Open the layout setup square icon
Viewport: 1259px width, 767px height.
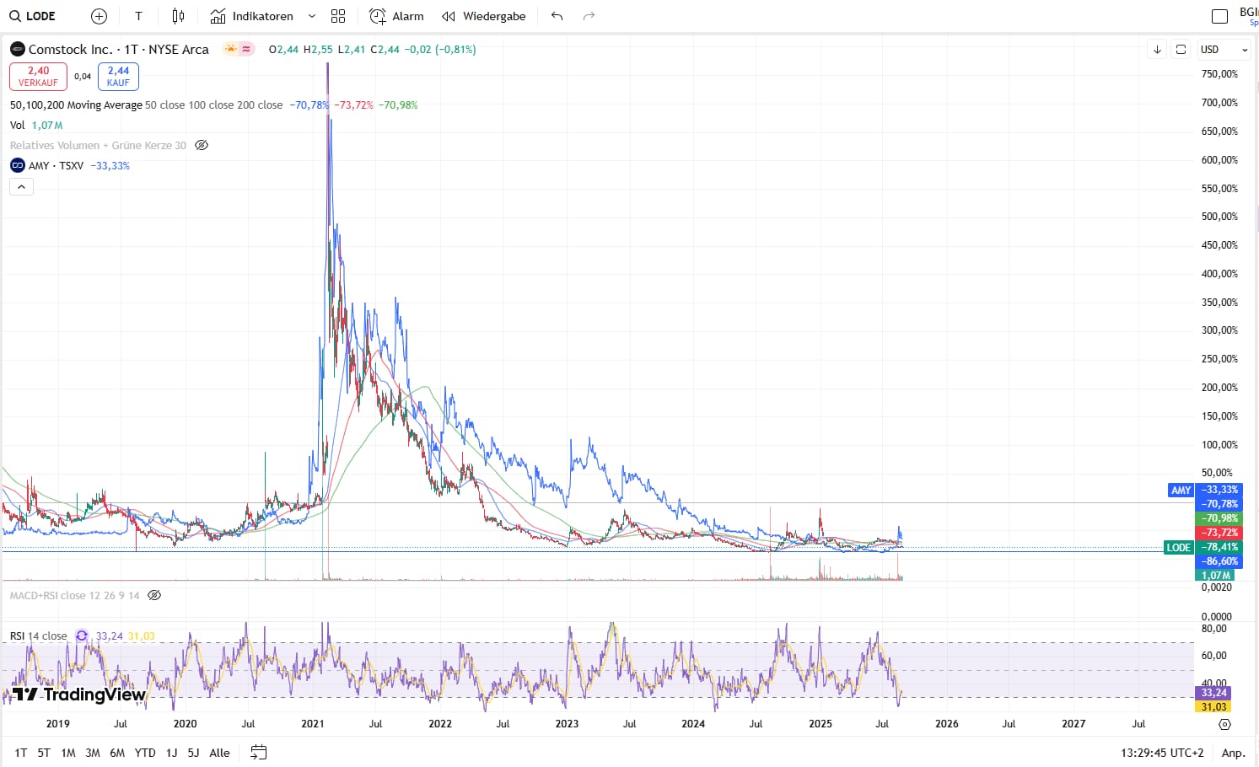(x=1219, y=16)
